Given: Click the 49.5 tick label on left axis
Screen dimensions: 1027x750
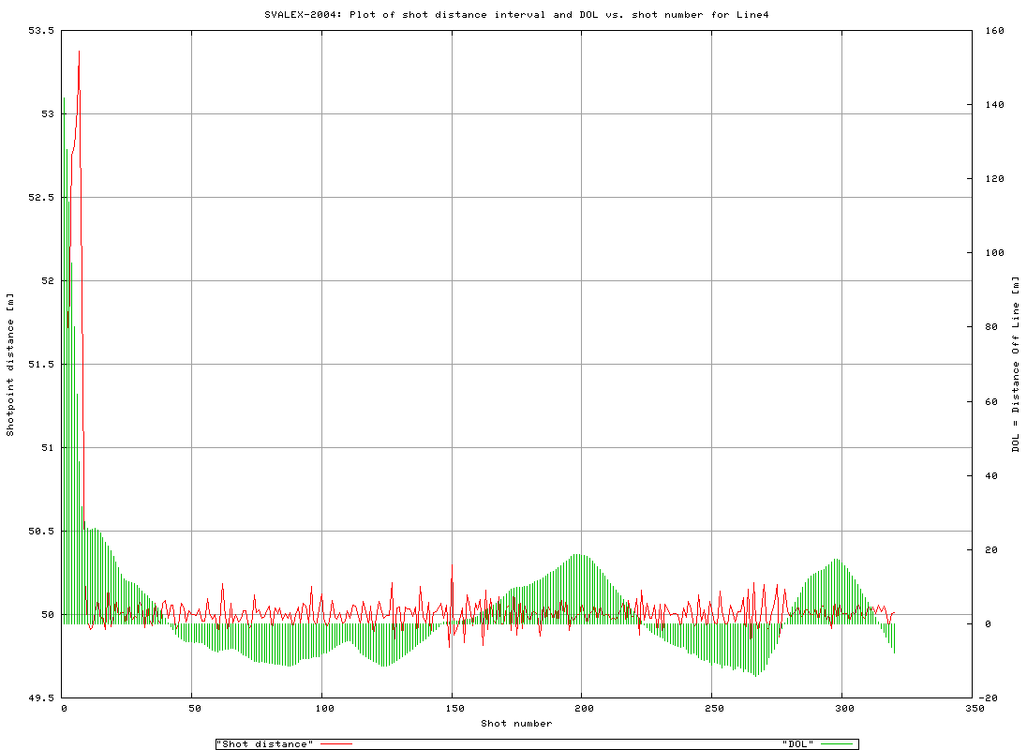Looking at the screenshot, I should tap(41, 697).
